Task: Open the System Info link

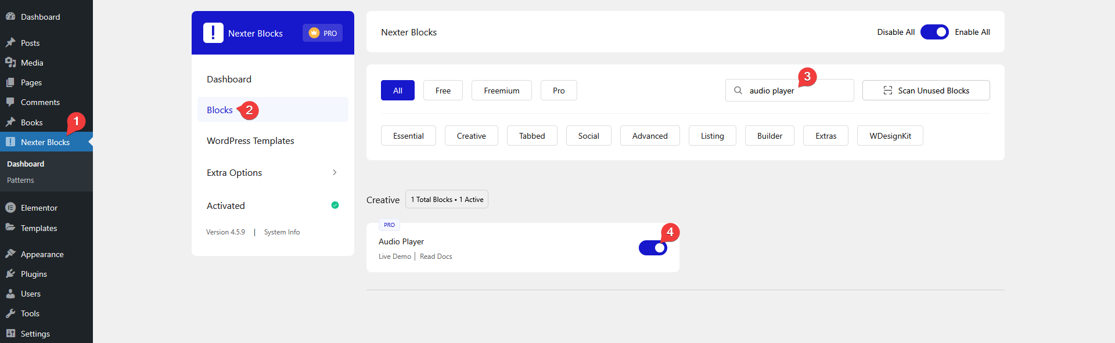Action: pyautogui.click(x=282, y=232)
